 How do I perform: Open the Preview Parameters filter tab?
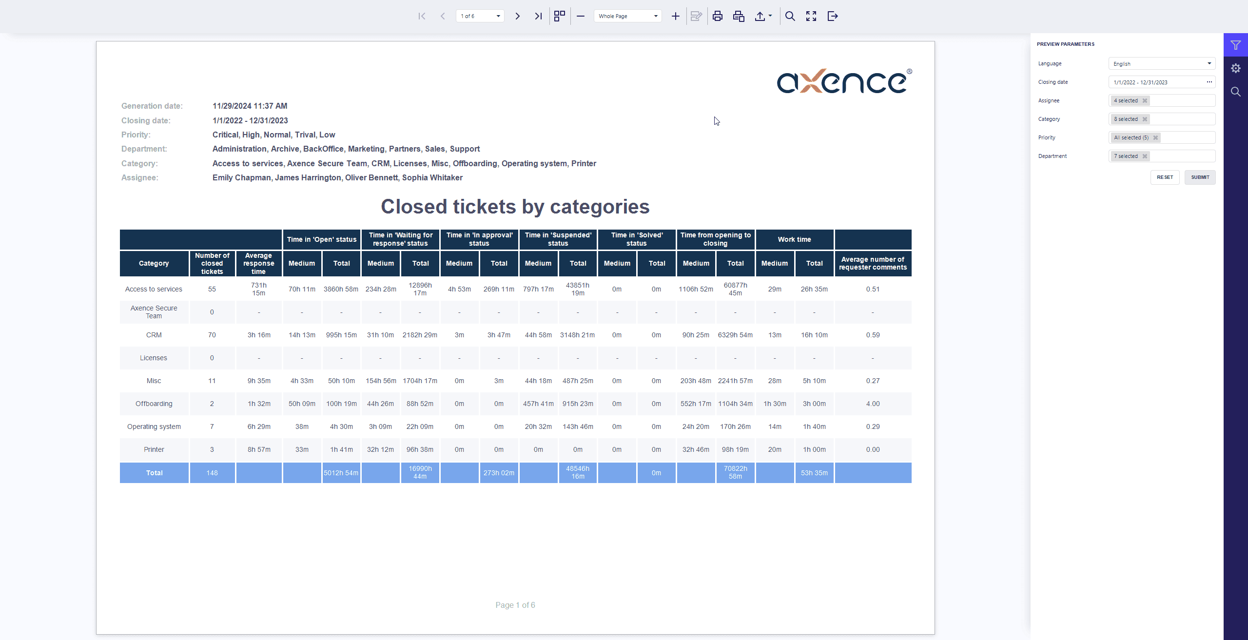pos(1235,45)
